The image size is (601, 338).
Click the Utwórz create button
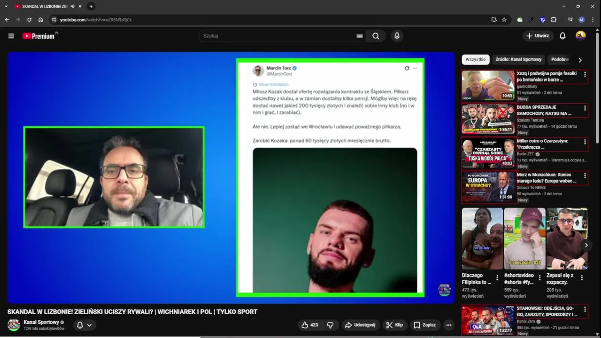tap(538, 36)
